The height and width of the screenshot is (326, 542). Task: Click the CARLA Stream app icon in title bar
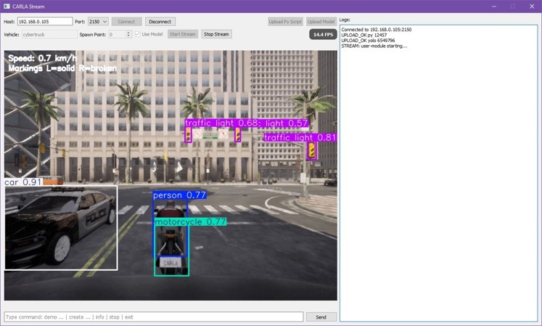(x=7, y=7)
